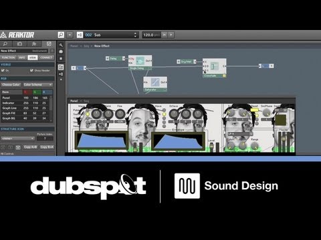This screenshot has width=321, height=240.
Task: Click the round gauge icon below the wrench
Action: (61, 52)
